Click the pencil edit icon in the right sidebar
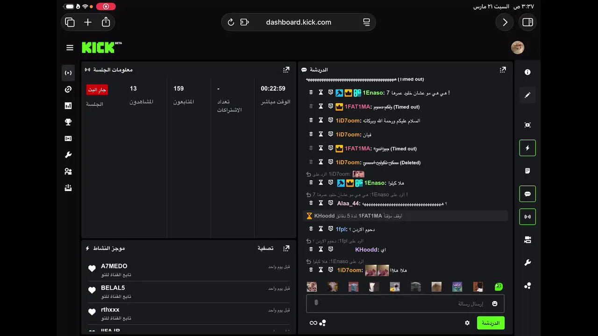598x336 pixels. (527, 95)
